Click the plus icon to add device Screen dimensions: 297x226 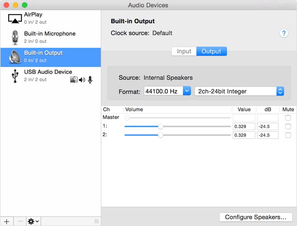[x=7, y=221]
